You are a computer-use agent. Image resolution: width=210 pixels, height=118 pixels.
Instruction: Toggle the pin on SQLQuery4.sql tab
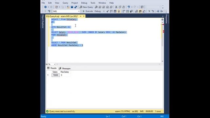click(81, 16)
